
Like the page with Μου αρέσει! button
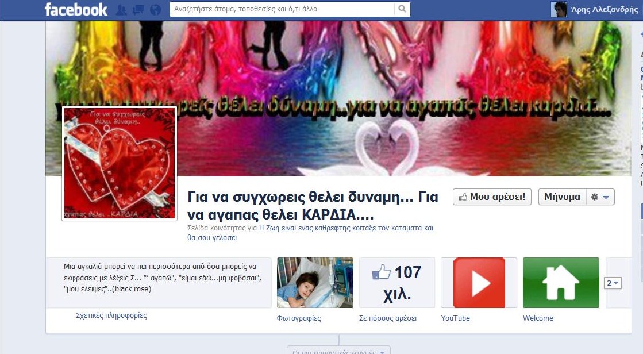tap(492, 197)
